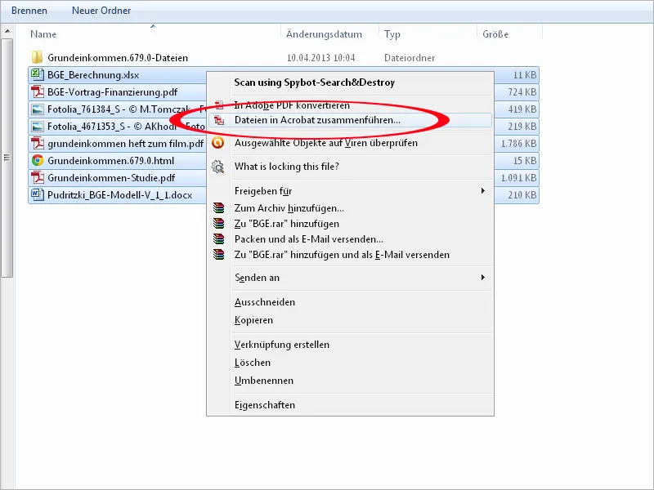The image size is (654, 490).
Task: Click the PDF icon of BGE-Vortrag-Finanzierung.pdf
Action: [38, 91]
